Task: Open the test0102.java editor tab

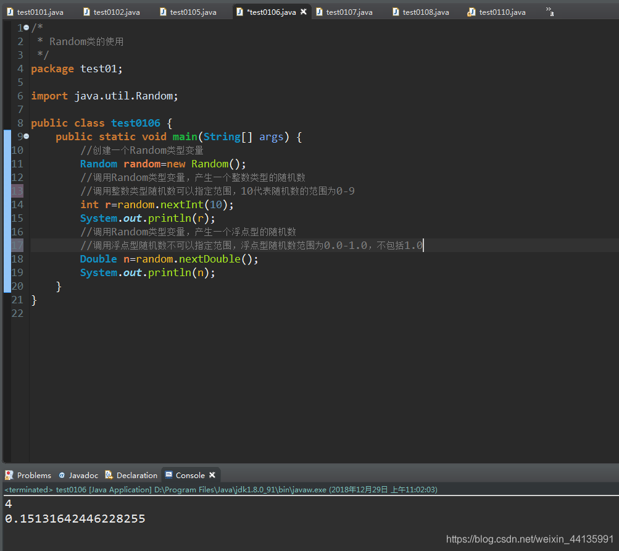Action: tap(117, 12)
